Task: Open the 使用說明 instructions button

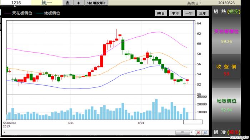Action: pos(96,3)
